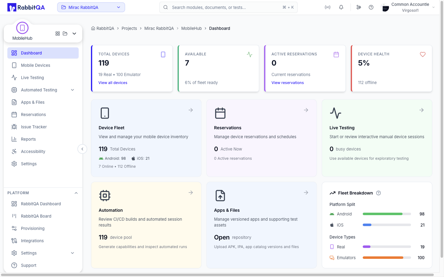
Task: Click the live broadcast signal icon
Action: coord(327,7)
